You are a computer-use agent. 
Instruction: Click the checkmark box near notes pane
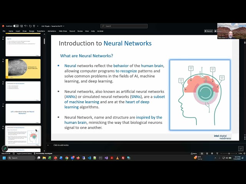241,148
